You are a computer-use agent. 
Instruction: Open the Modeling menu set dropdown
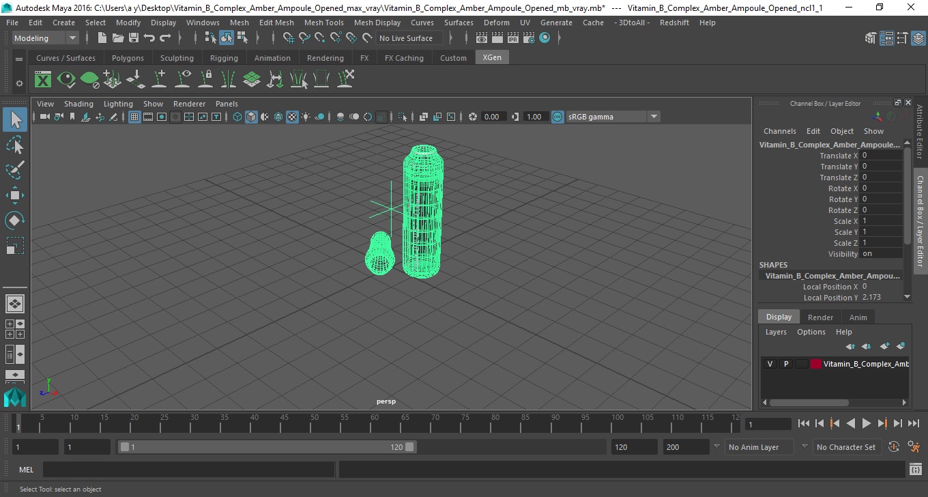(x=46, y=38)
